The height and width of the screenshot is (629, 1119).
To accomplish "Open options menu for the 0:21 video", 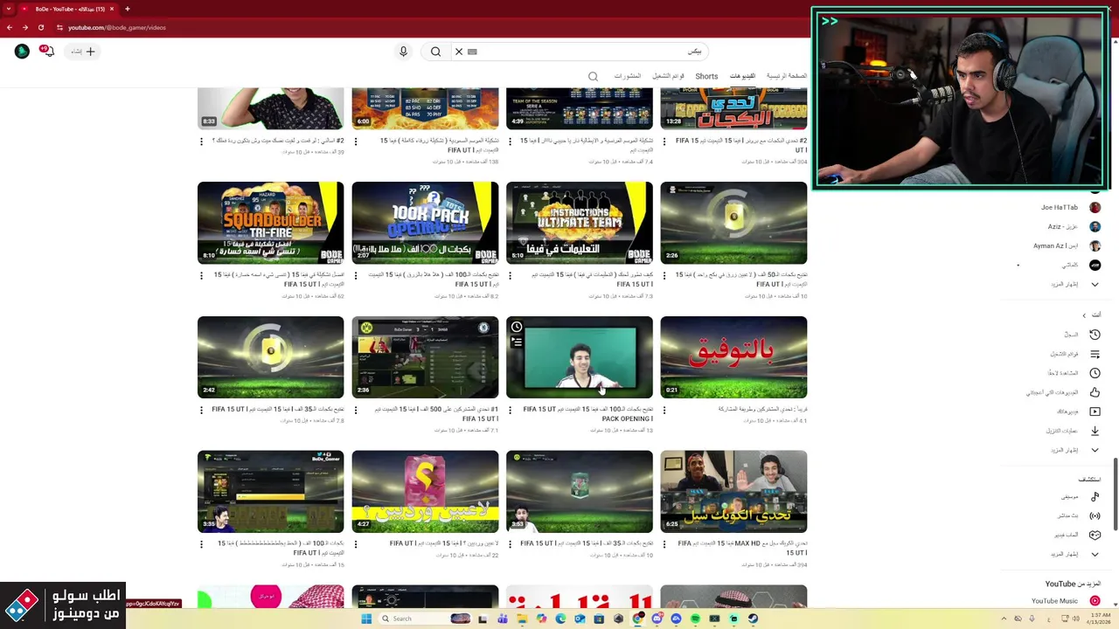I will (664, 410).
